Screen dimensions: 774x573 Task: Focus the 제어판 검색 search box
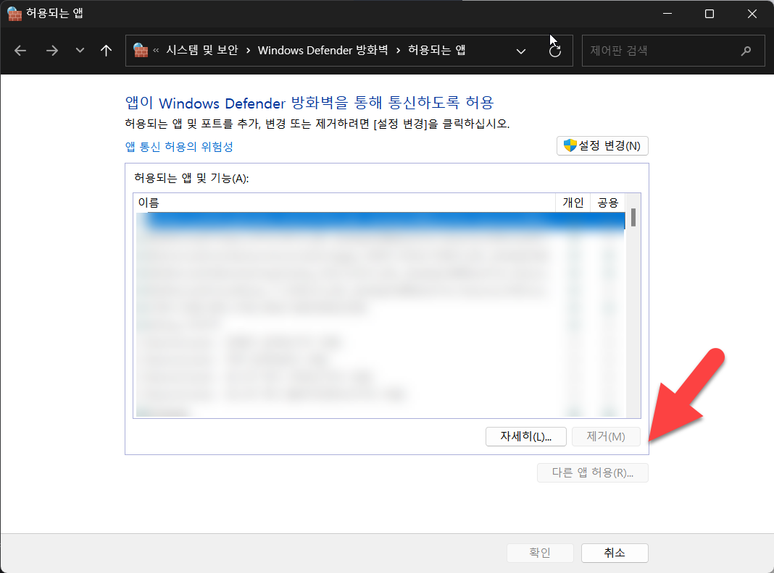(x=673, y=50)
